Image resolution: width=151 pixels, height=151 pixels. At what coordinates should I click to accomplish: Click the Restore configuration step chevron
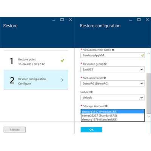coord(62,80)
